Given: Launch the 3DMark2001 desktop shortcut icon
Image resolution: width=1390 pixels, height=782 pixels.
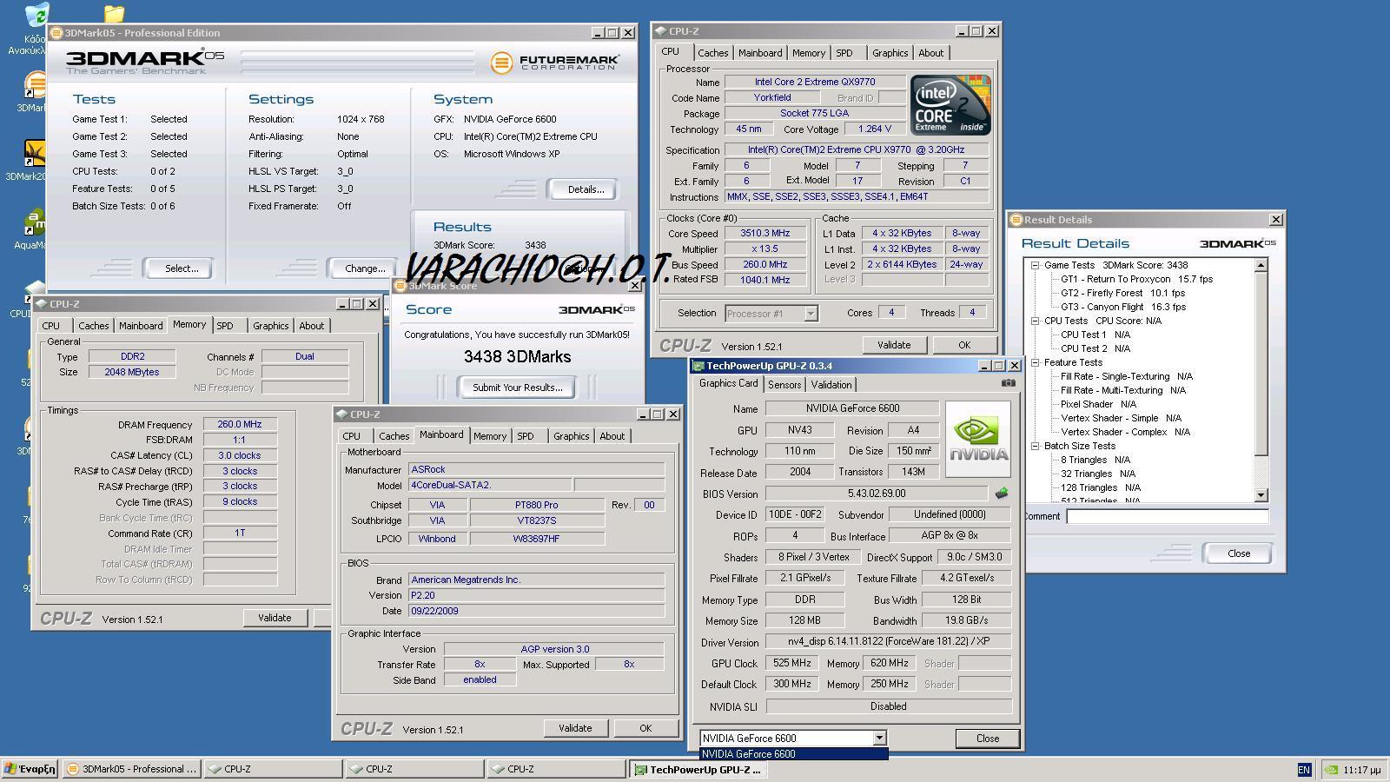Looking at the screenshot, I should 35,154.
